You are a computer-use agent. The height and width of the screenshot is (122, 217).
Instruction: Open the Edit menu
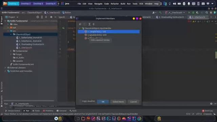pos(84,4)
